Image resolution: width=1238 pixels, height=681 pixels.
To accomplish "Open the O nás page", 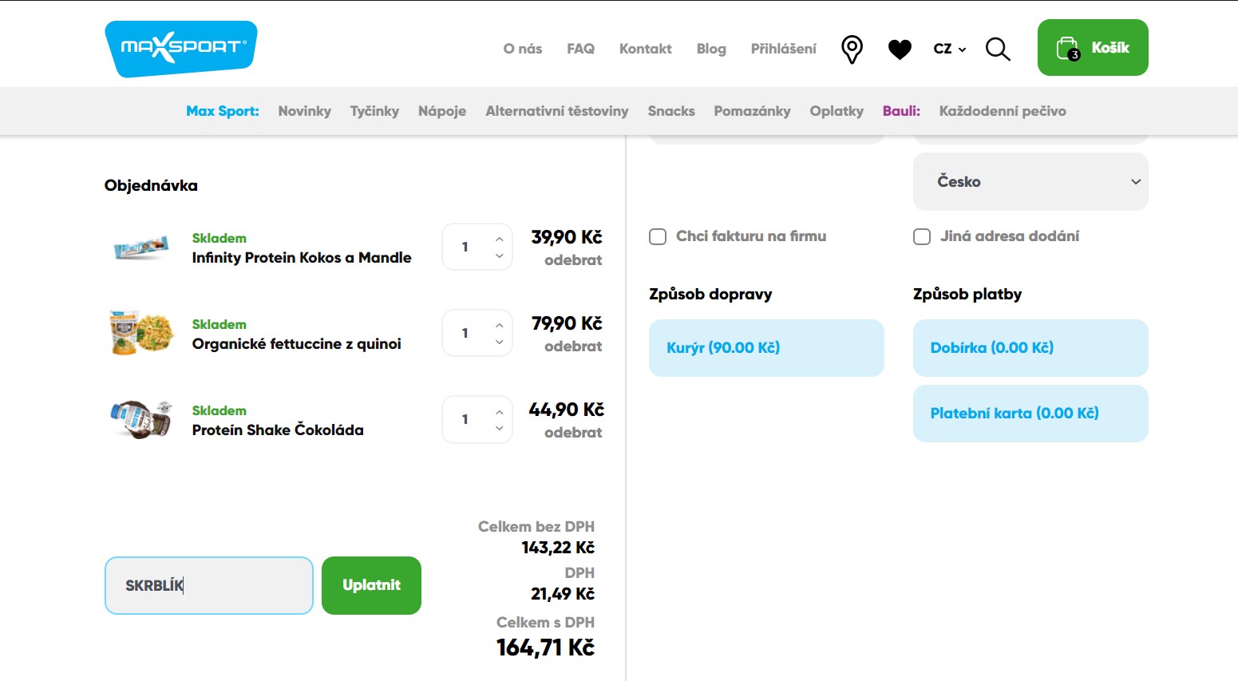I will coord(522,49).
